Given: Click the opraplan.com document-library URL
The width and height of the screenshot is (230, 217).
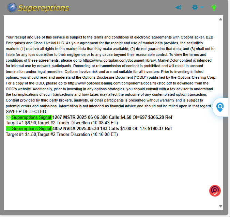Looking at the screenshot, I should [x=119, y=60].
